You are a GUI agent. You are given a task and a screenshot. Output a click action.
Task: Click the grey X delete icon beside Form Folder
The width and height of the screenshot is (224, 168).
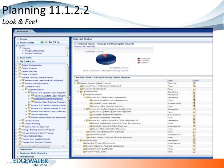46,42
